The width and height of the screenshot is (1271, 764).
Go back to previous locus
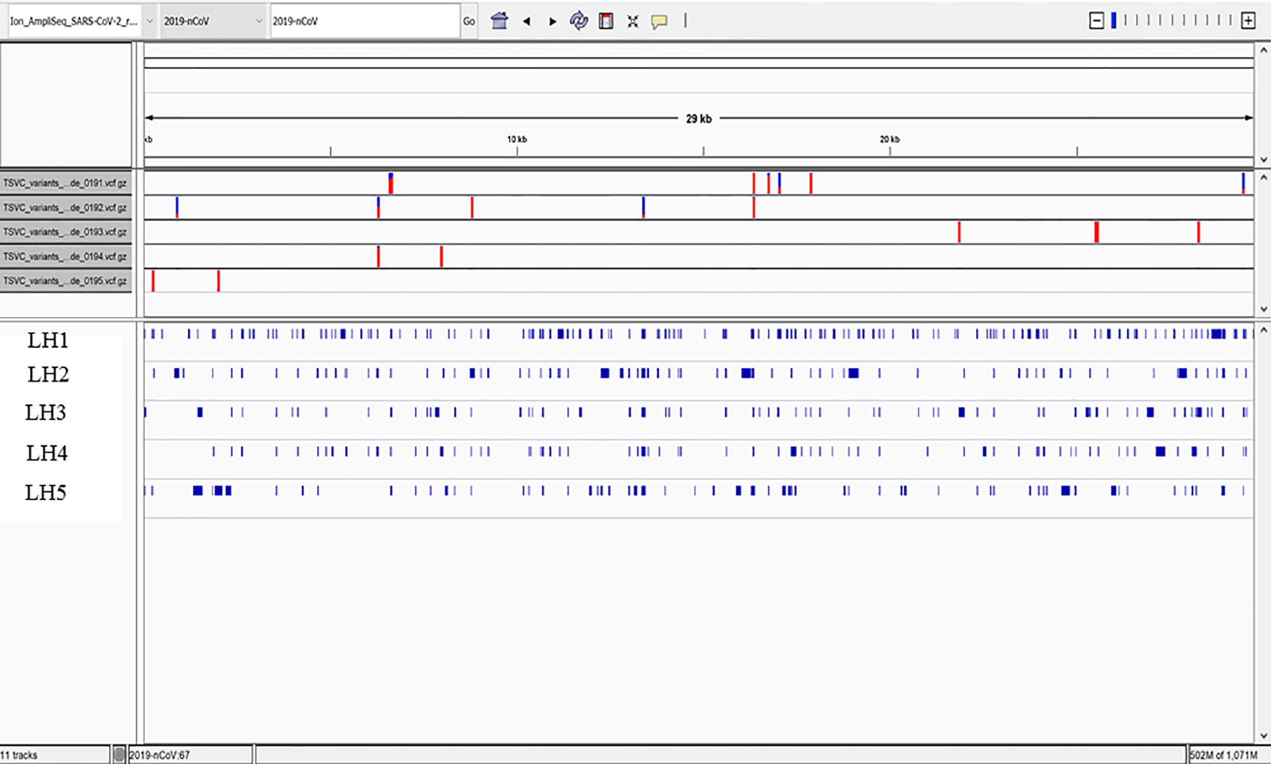527,22
